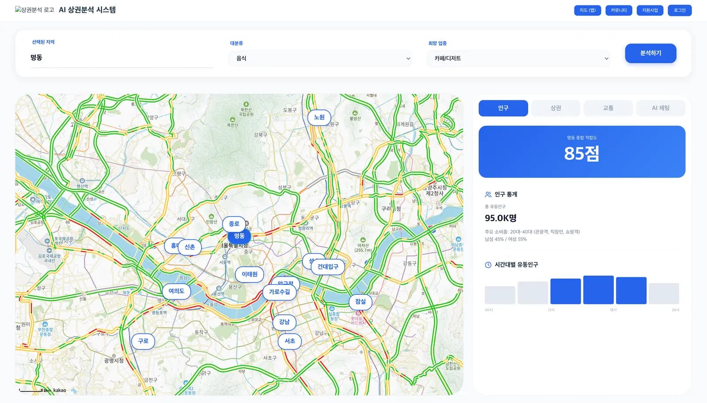Viewport: 707px width, 403px height.
Task: Click the blue bar above 12시
Action: [x=566, y=291]
